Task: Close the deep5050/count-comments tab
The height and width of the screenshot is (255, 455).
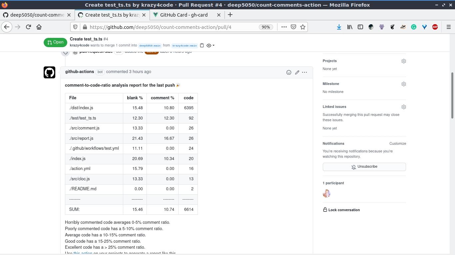Action: pyautogui.click(x=69, y=15)
